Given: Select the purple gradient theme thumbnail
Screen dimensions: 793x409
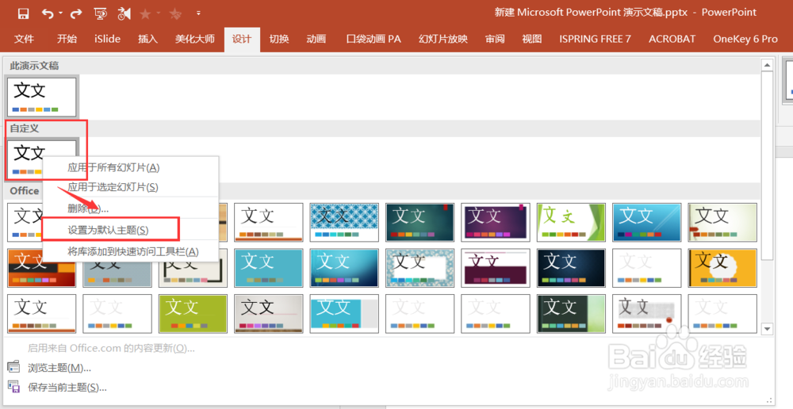Looking at the screenshot, I should click(496, 223).
